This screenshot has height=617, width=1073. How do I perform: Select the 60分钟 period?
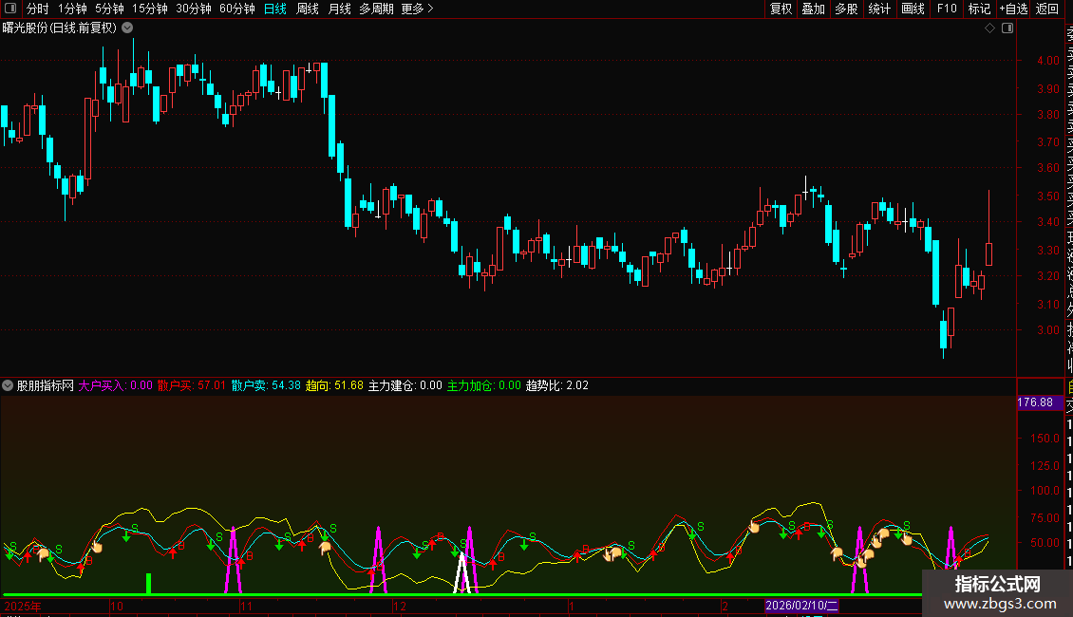coord(236,9)
